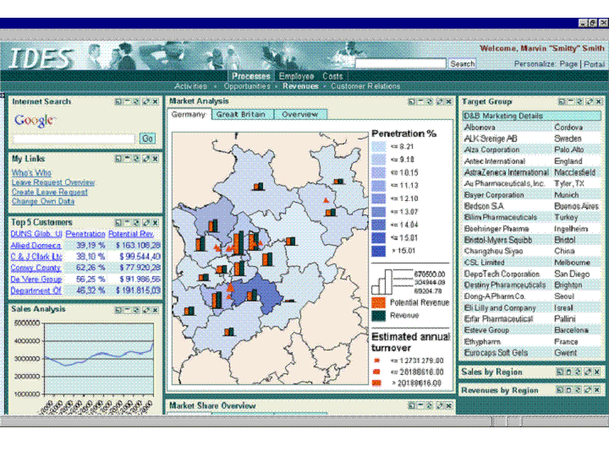Refresh the Market Analysis panel
The image size is (609, 456).
(x=430, y=101)
